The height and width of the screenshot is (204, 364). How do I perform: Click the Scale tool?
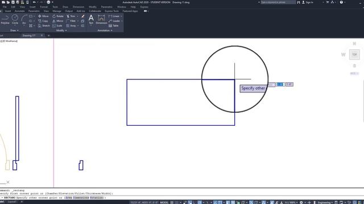click(x=57, y=25)
